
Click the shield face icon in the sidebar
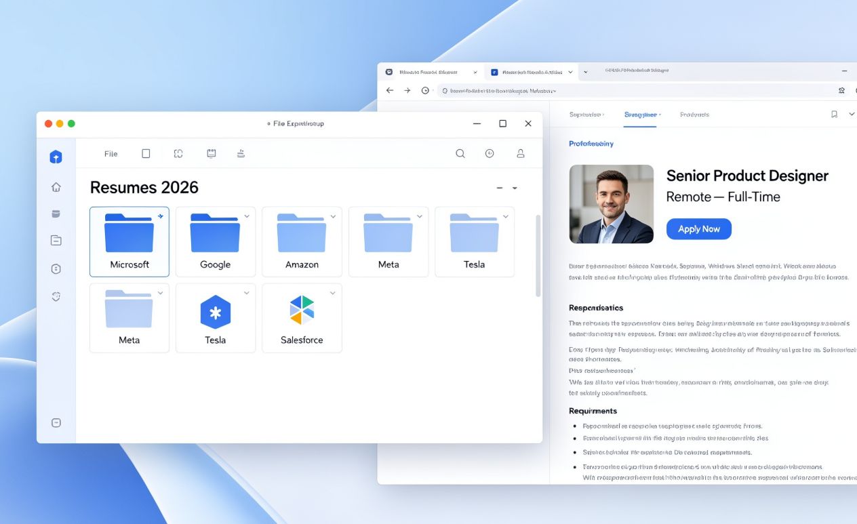coord(56,296)
